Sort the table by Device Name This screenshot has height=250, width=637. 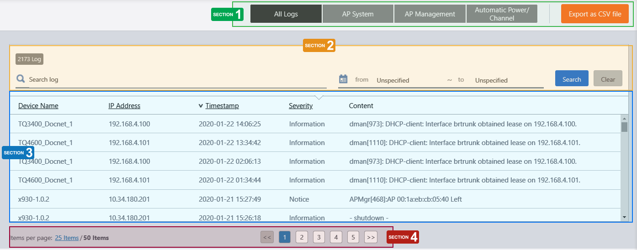[38, 106]
